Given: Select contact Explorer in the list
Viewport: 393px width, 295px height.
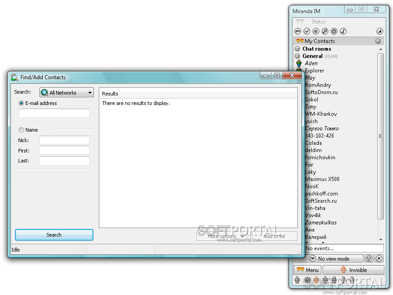Looking at the screenshot, I should pyautogui.click(x=314, y=70).
